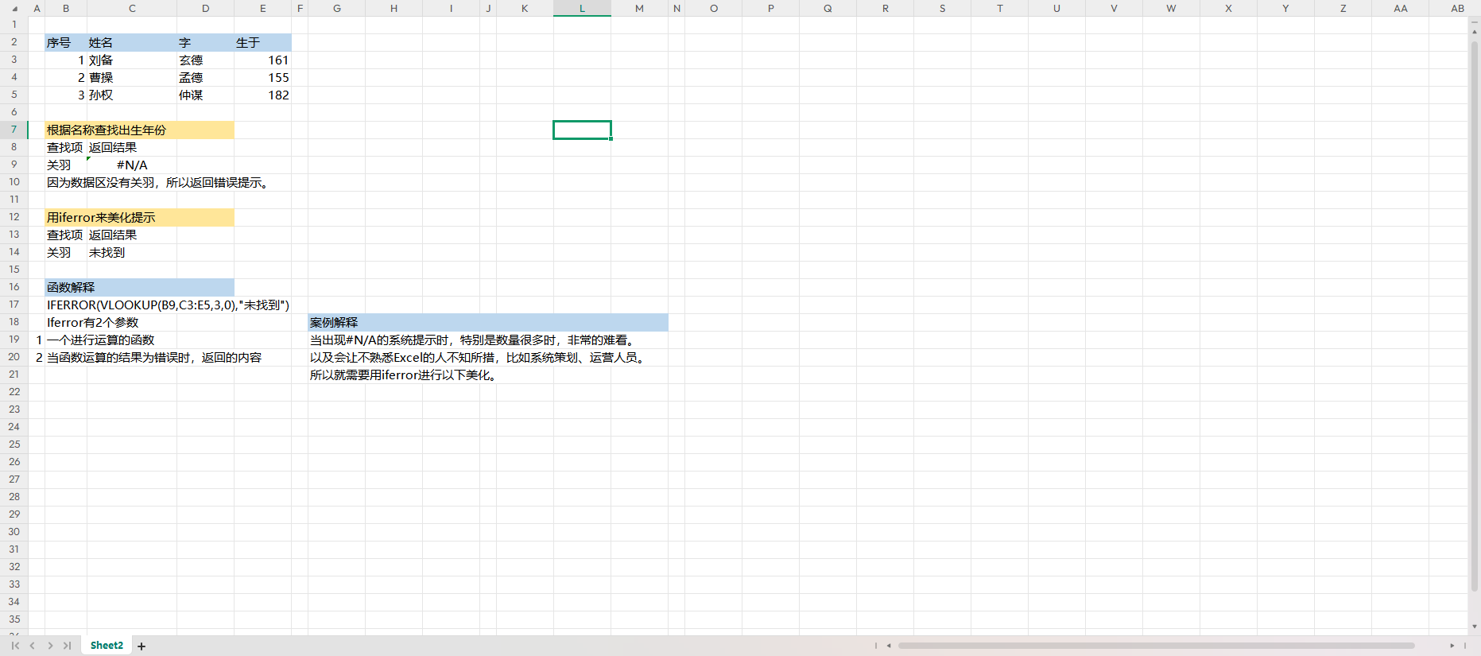Select the #N/A error cell

pos(131,165)
